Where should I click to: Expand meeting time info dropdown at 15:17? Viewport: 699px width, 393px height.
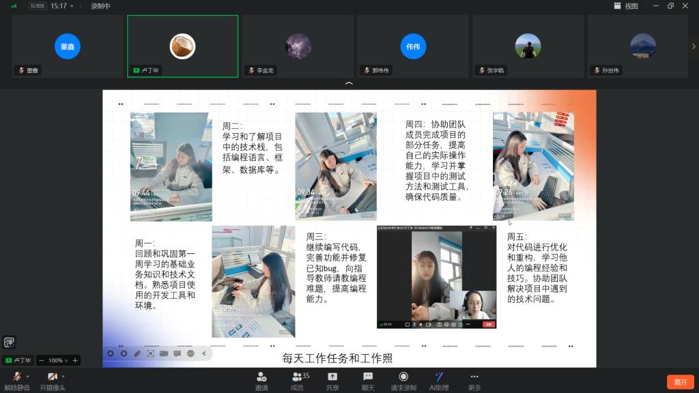click(72, 6)
